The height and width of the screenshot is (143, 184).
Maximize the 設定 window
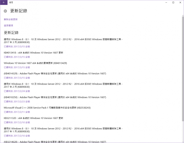pyautogui.click(x=173, y=2)
